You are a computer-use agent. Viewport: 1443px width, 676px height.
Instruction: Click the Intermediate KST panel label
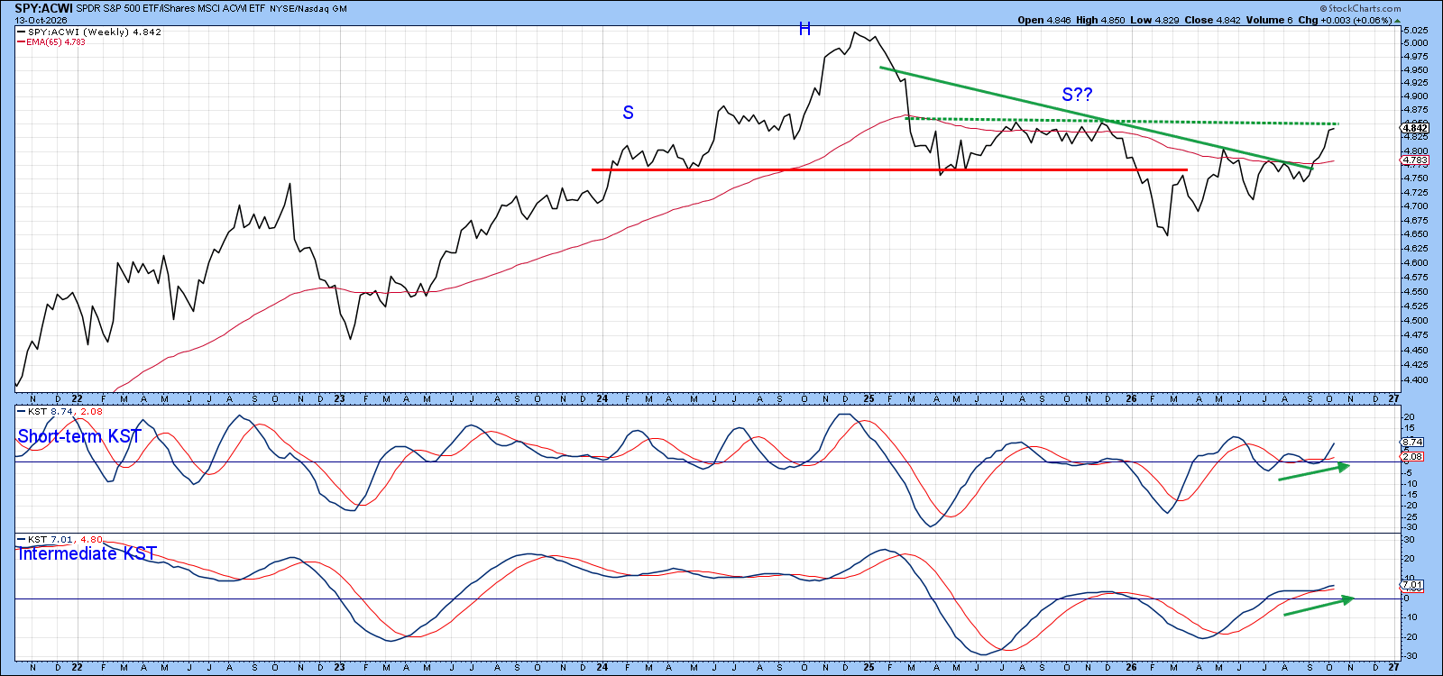coord(87,553)
